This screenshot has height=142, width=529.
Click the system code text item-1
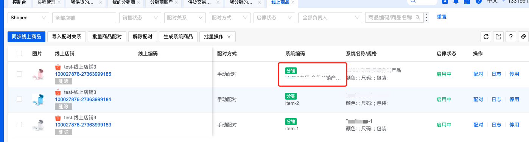292,129
